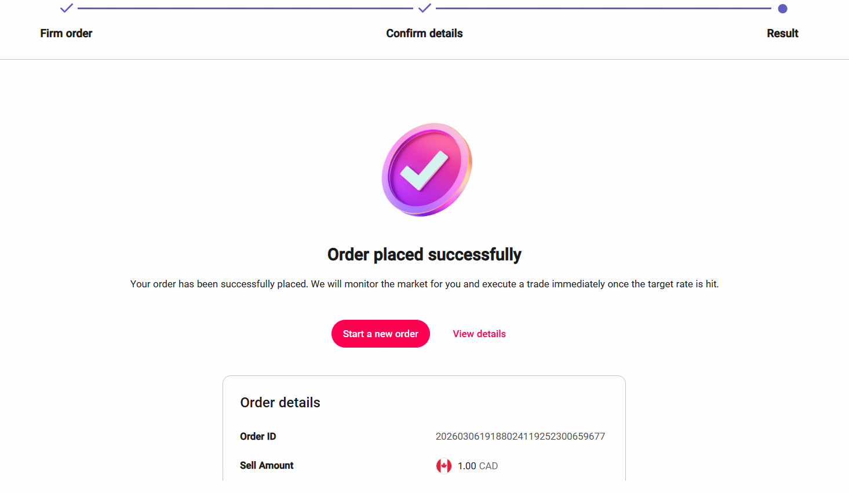849x493 pixels.
Task: Click the Firm order step checkmark icon
Action: (x=67, y=8)
